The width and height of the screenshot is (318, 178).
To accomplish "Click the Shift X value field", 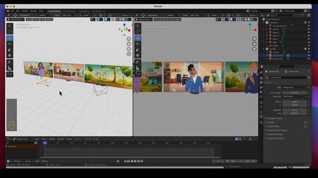I will point(295,102).
